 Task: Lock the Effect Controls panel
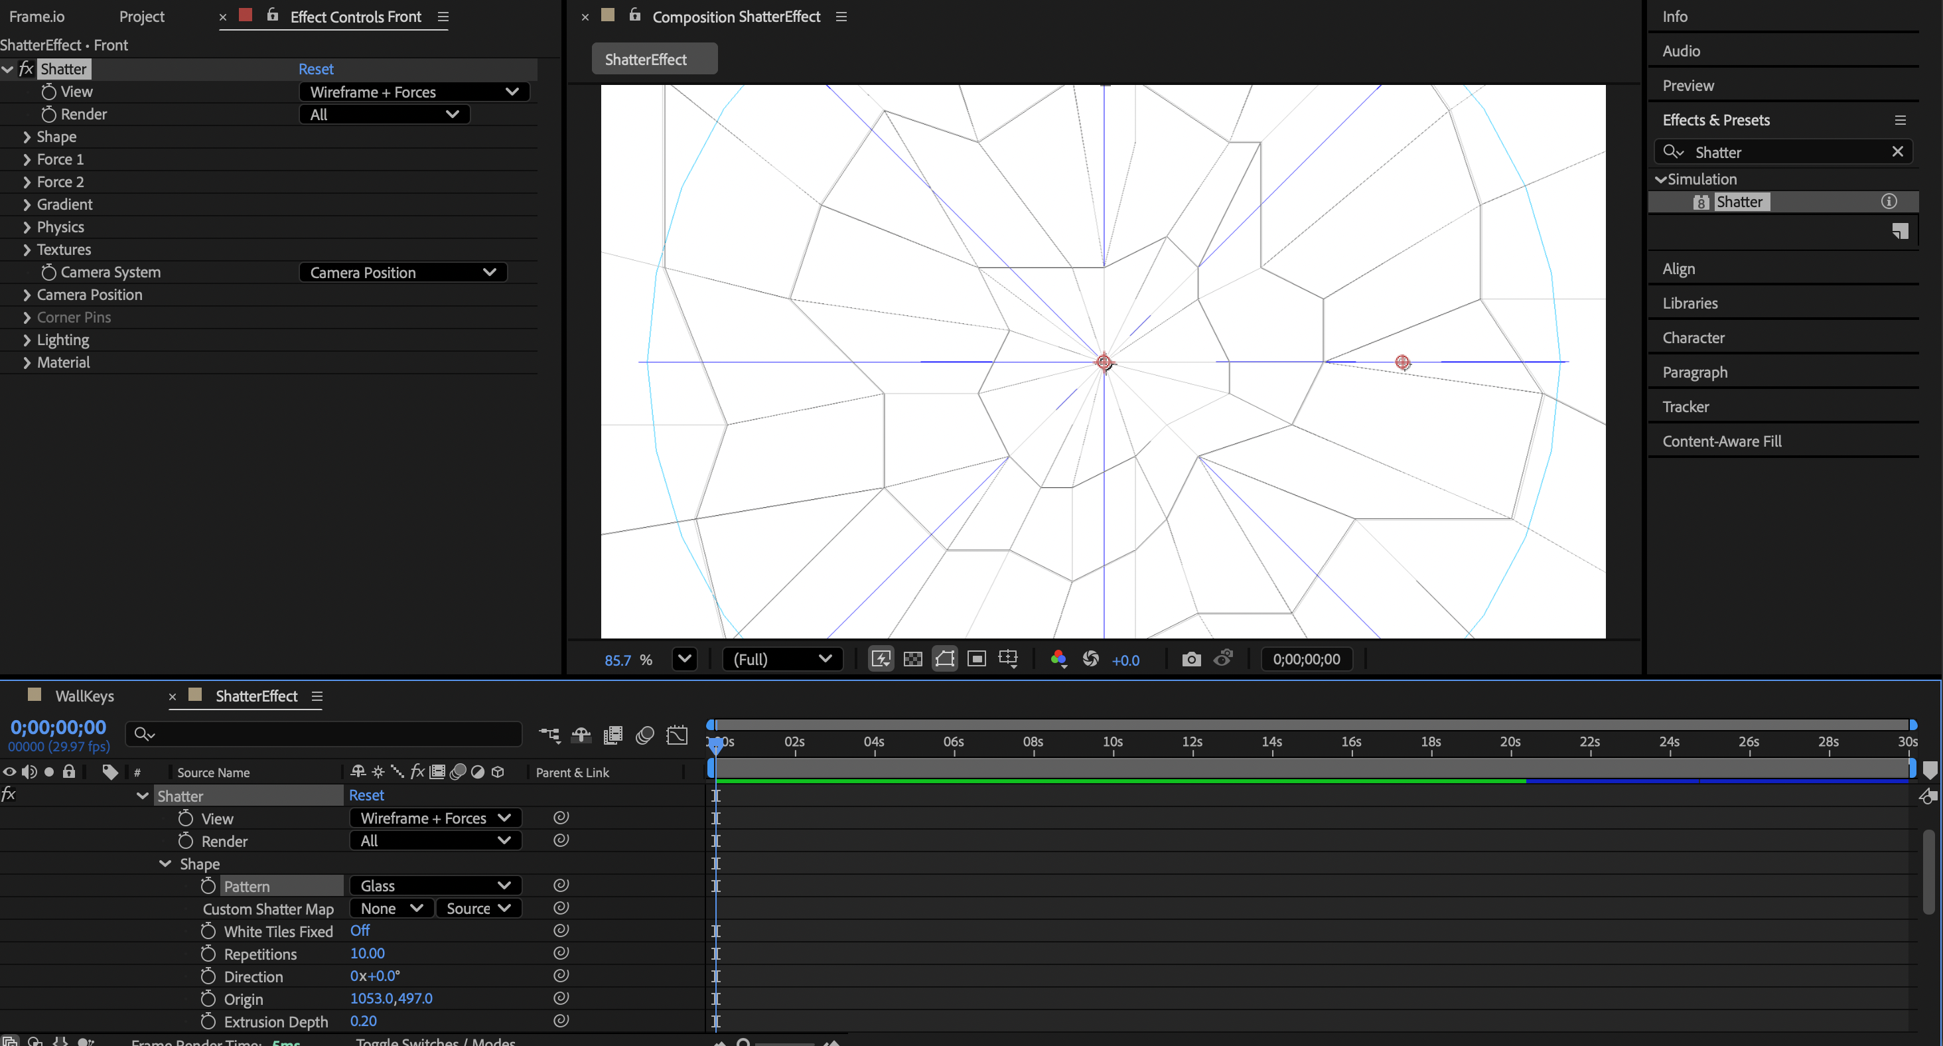click(x=271, y=17)
